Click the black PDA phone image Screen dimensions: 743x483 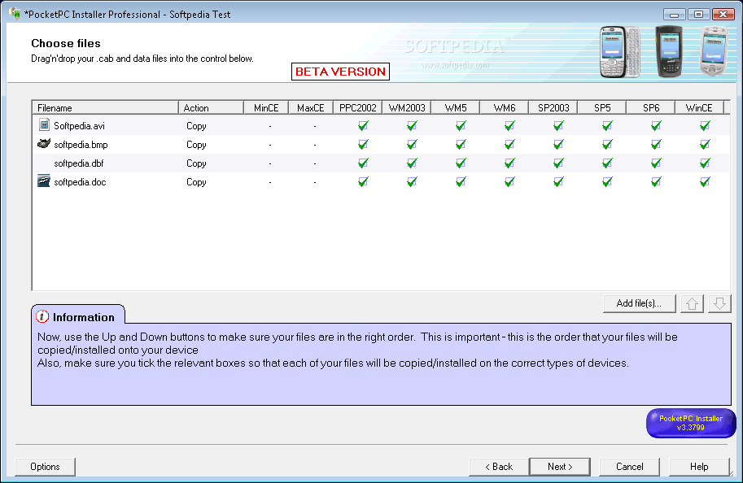pos(669,51)
